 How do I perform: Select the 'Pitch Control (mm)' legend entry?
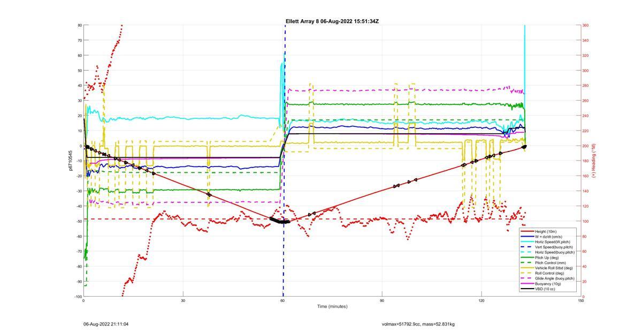(550, 263)
